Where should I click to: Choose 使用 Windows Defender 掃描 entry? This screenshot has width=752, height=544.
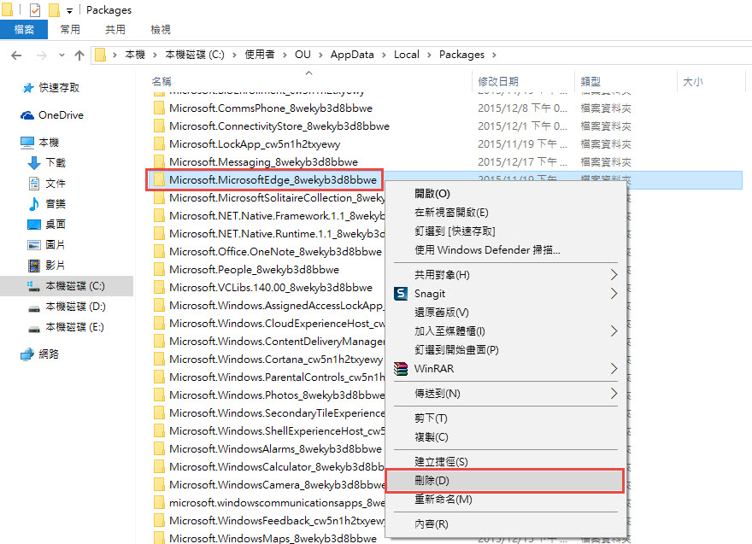pos(506,249)
